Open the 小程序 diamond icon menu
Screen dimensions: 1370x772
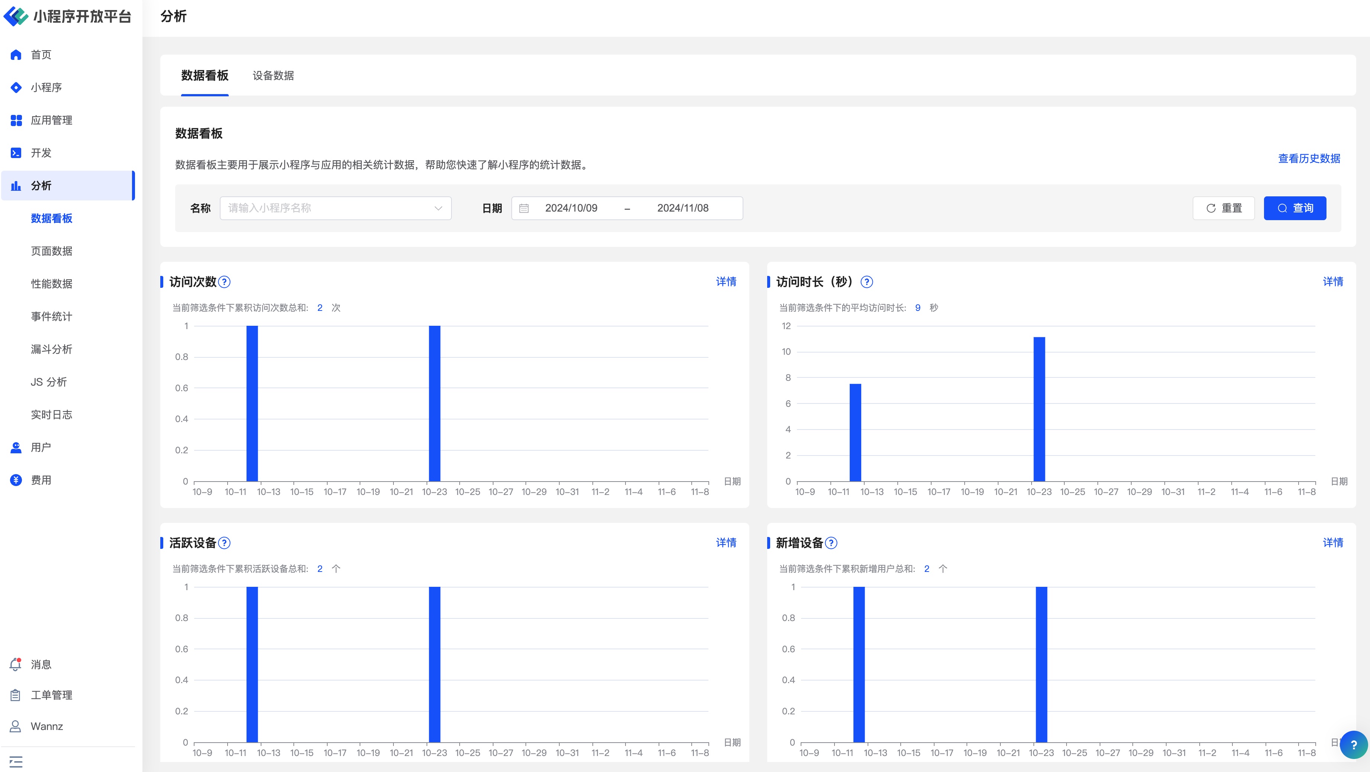(x=16, y=88)
